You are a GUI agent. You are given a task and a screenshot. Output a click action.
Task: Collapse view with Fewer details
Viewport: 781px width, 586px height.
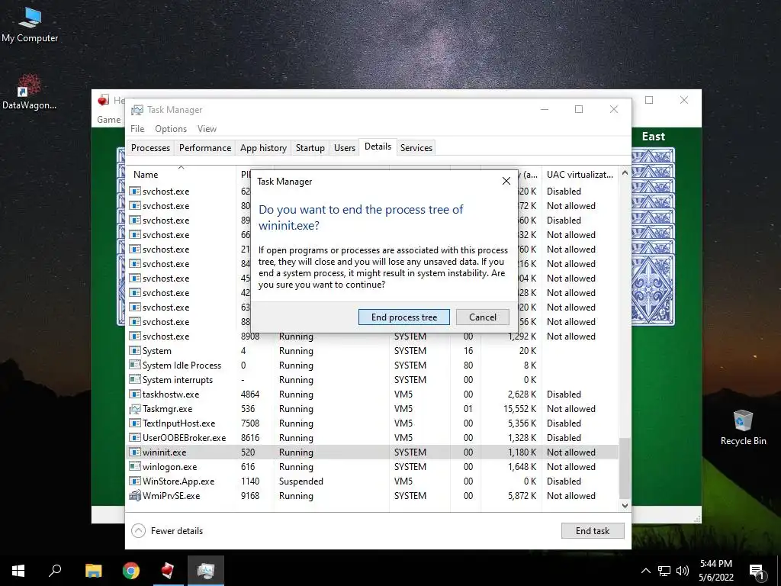tap(167, 531)
